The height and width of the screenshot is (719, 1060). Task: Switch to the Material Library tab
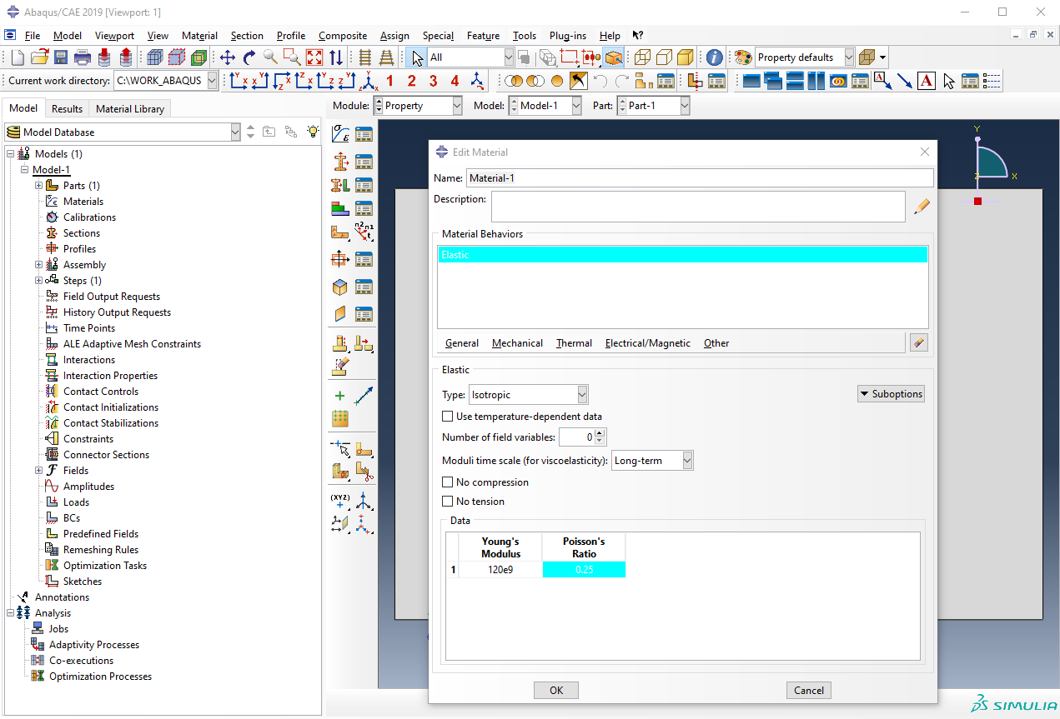(x=130, y=108)
